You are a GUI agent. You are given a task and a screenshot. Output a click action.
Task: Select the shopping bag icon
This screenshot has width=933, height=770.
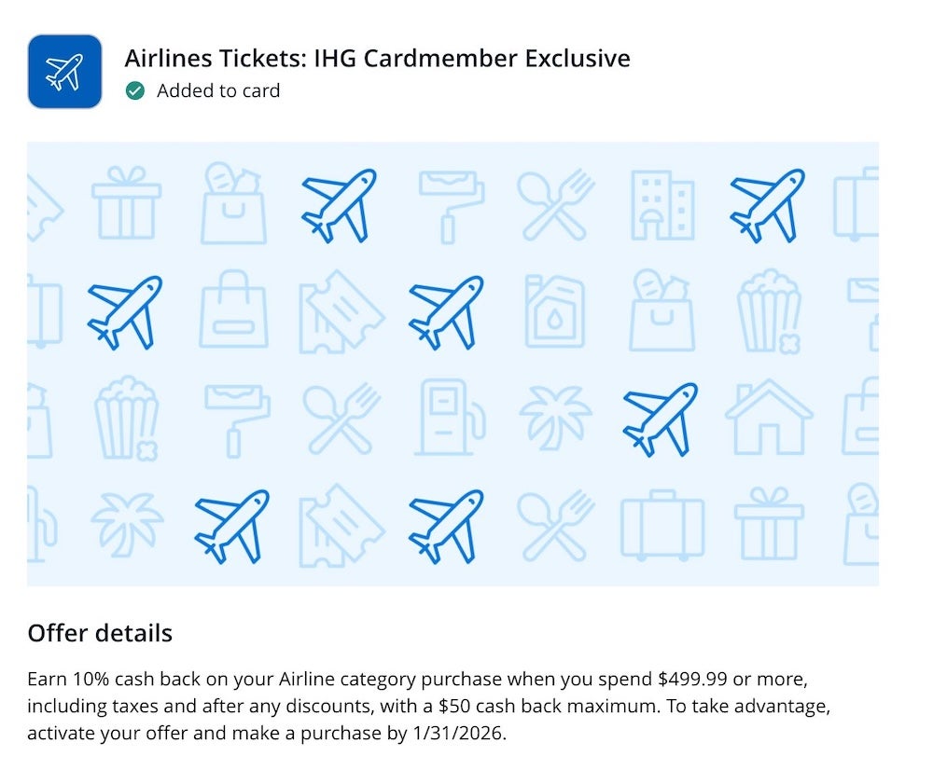point(233,312)
